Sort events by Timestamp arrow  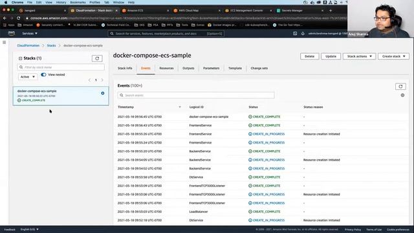pyautogui.click(x=180, y=107)
